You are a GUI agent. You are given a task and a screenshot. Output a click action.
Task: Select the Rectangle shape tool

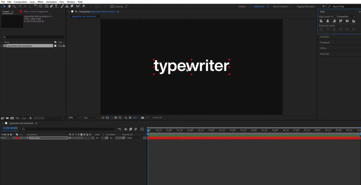(x=47, y=6)
